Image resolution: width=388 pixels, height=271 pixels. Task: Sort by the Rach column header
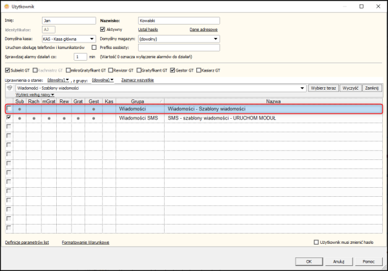pos(34,101)
